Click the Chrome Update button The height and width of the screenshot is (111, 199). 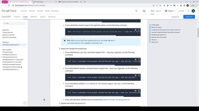(193, 6)
